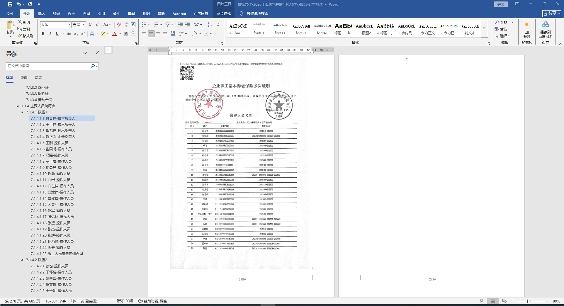
Task: Toggle Bold formatting
Action: pyautogui.click(x=43, y=34)
